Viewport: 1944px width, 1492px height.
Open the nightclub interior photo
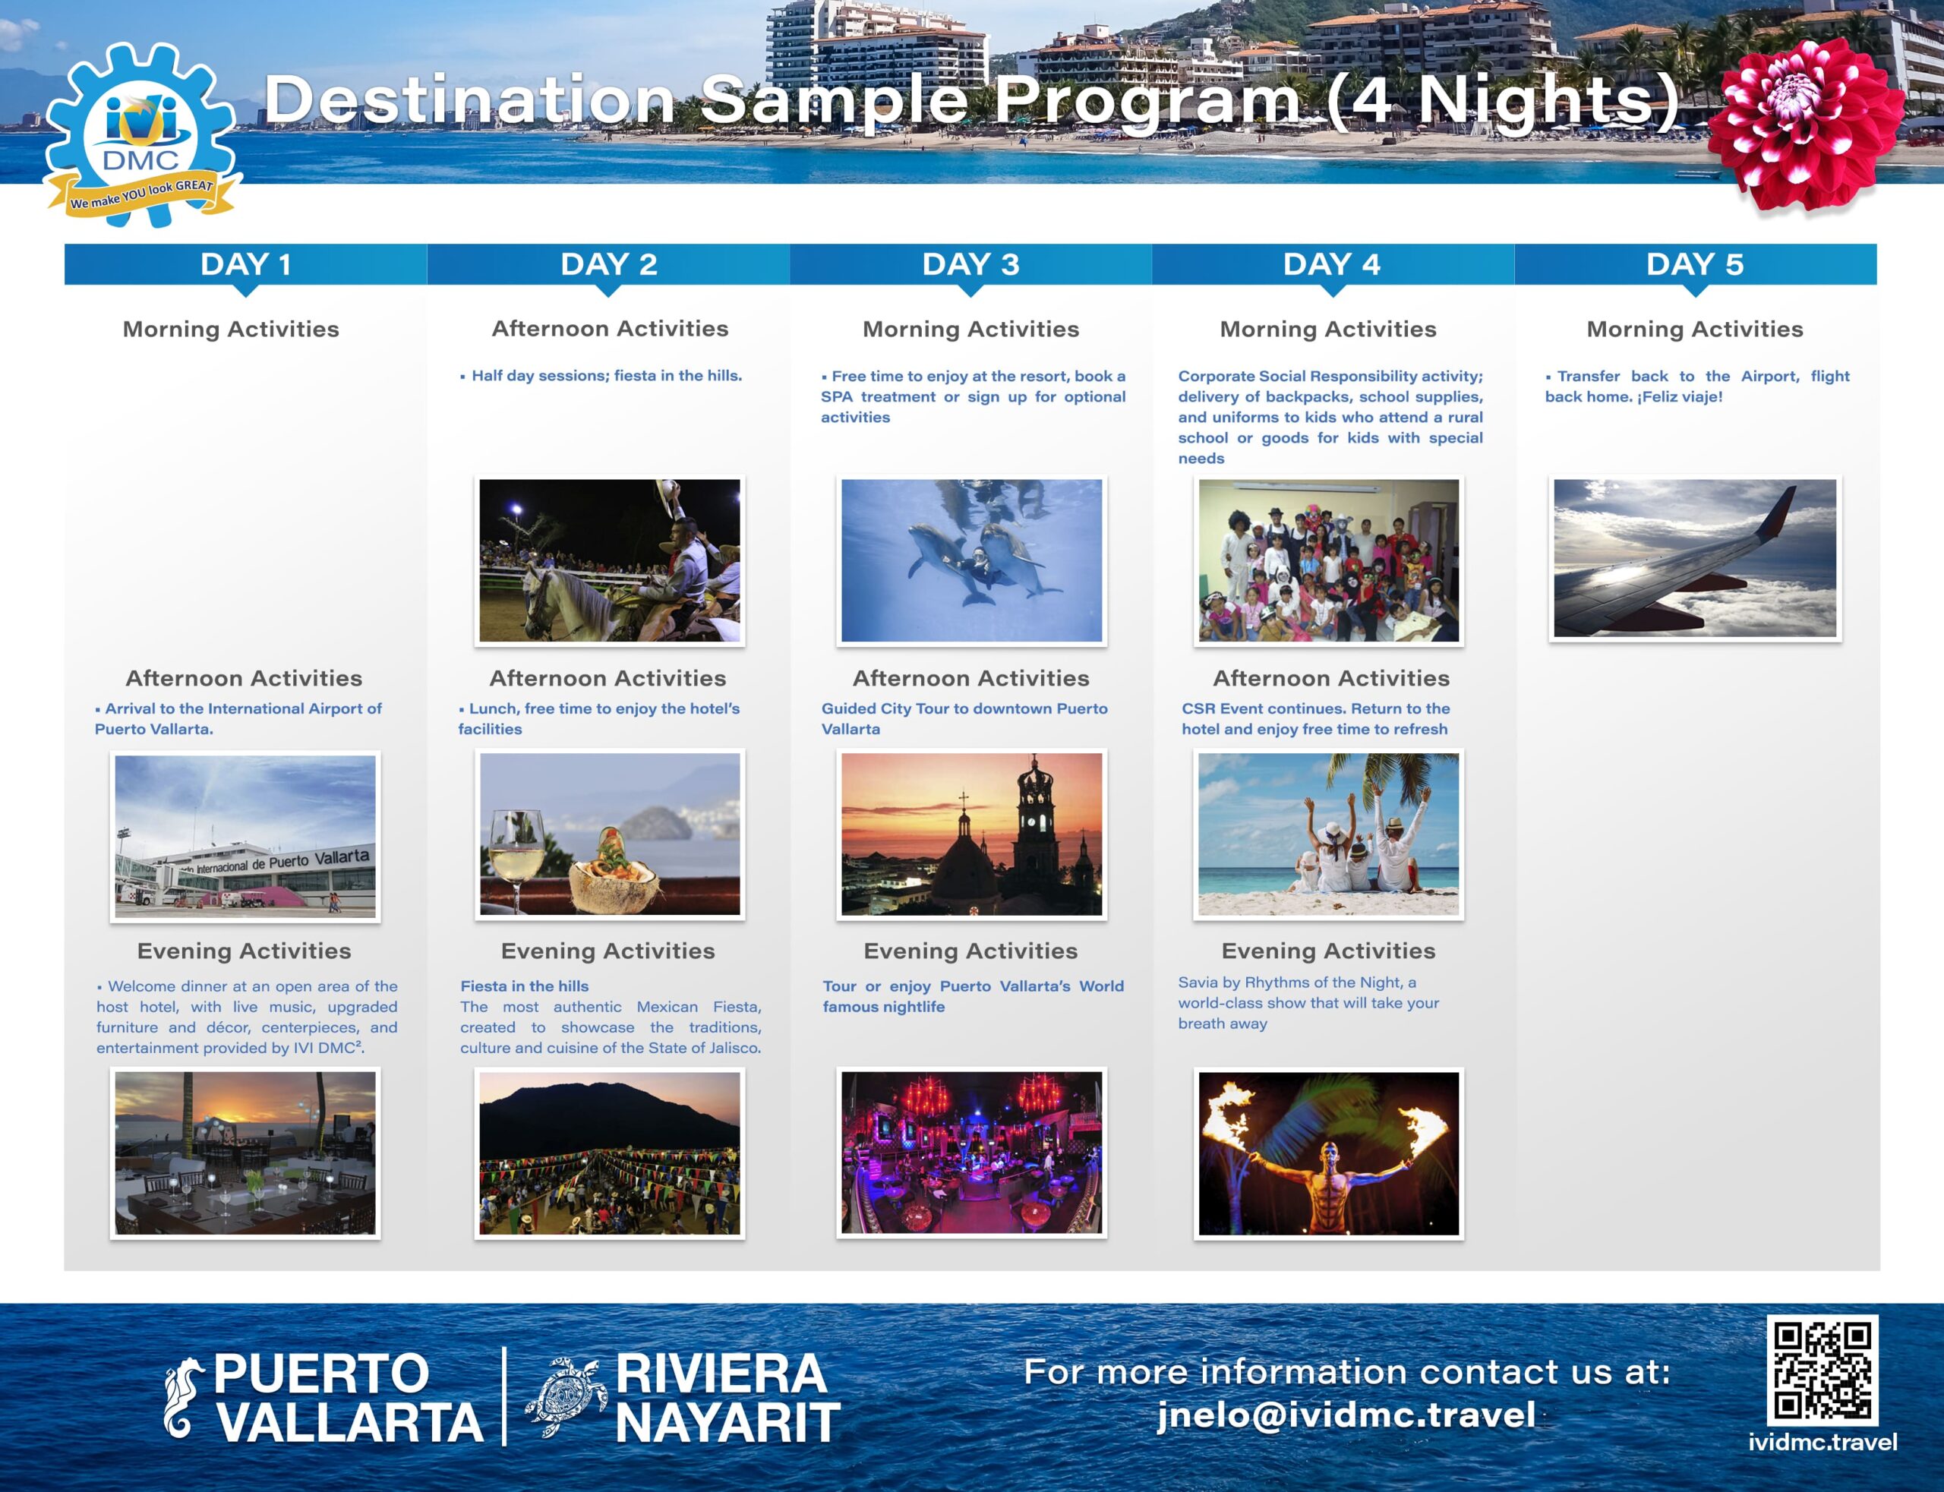pyautogui.click(x=970, y=1153)
